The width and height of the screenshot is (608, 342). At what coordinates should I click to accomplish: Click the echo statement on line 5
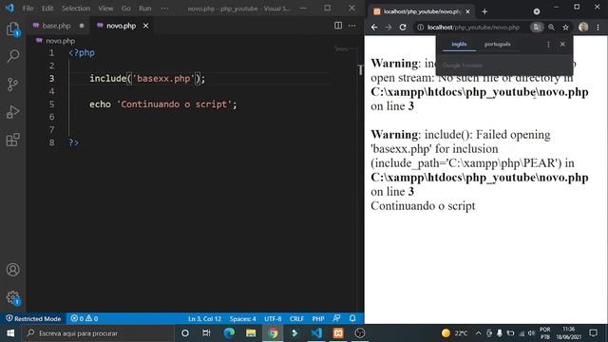(x=162, y=104)
